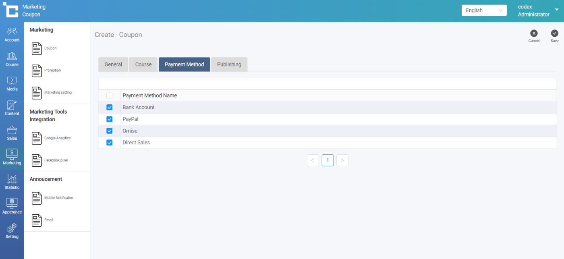Screen dimensions: 564x259
Task: Uncheck the PayPal payment method
Action: point(109,119)
